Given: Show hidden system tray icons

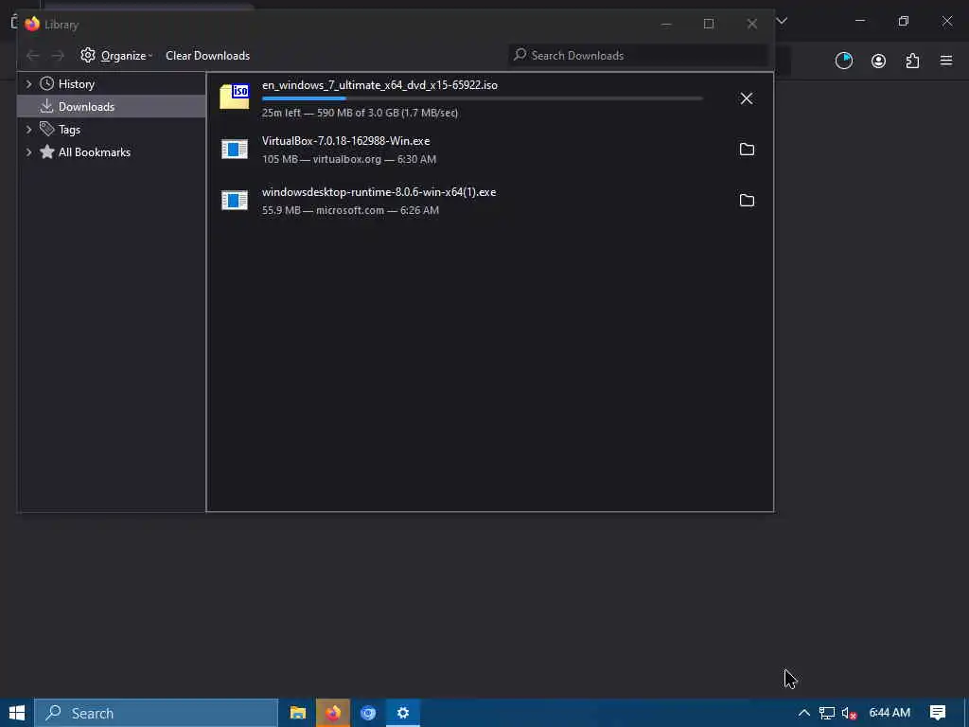Looking at the screenshot, I should coord(804,713).
